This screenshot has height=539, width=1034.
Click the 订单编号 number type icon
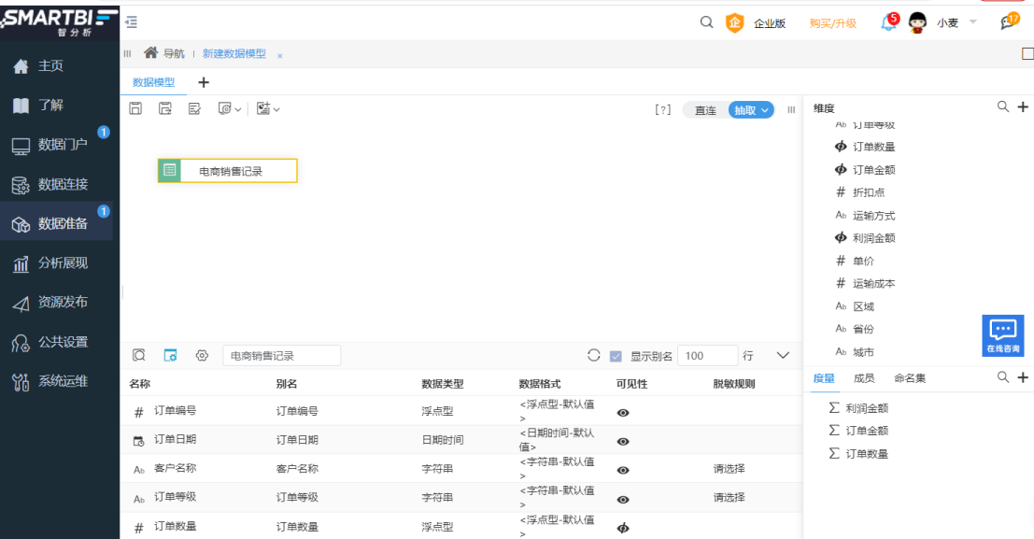(x=138, y=412)
